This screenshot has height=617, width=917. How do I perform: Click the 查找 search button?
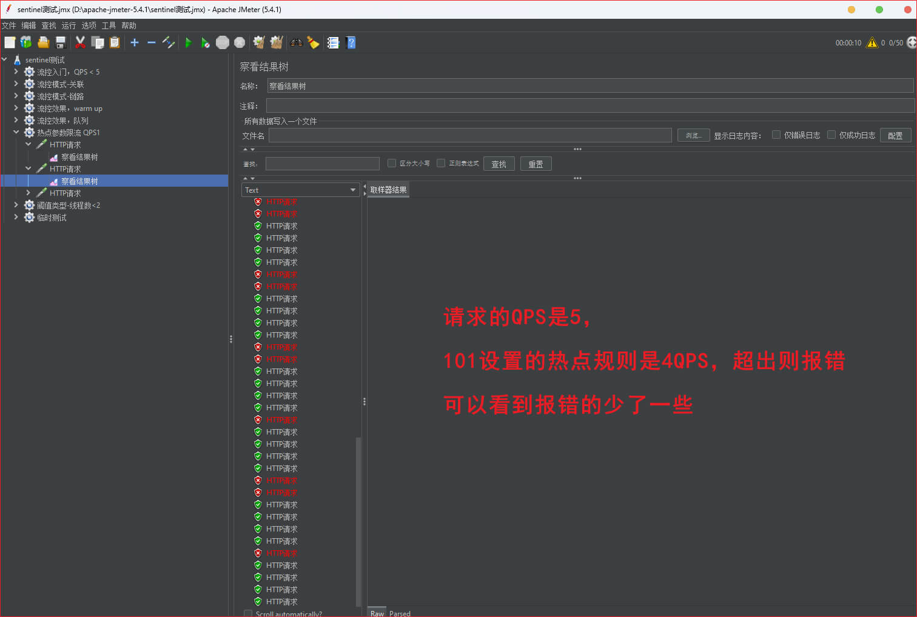(x=499, y=164)
